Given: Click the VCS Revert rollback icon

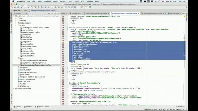Looking at the screenshot, I should pyautogui.click(x=78, y=7).
